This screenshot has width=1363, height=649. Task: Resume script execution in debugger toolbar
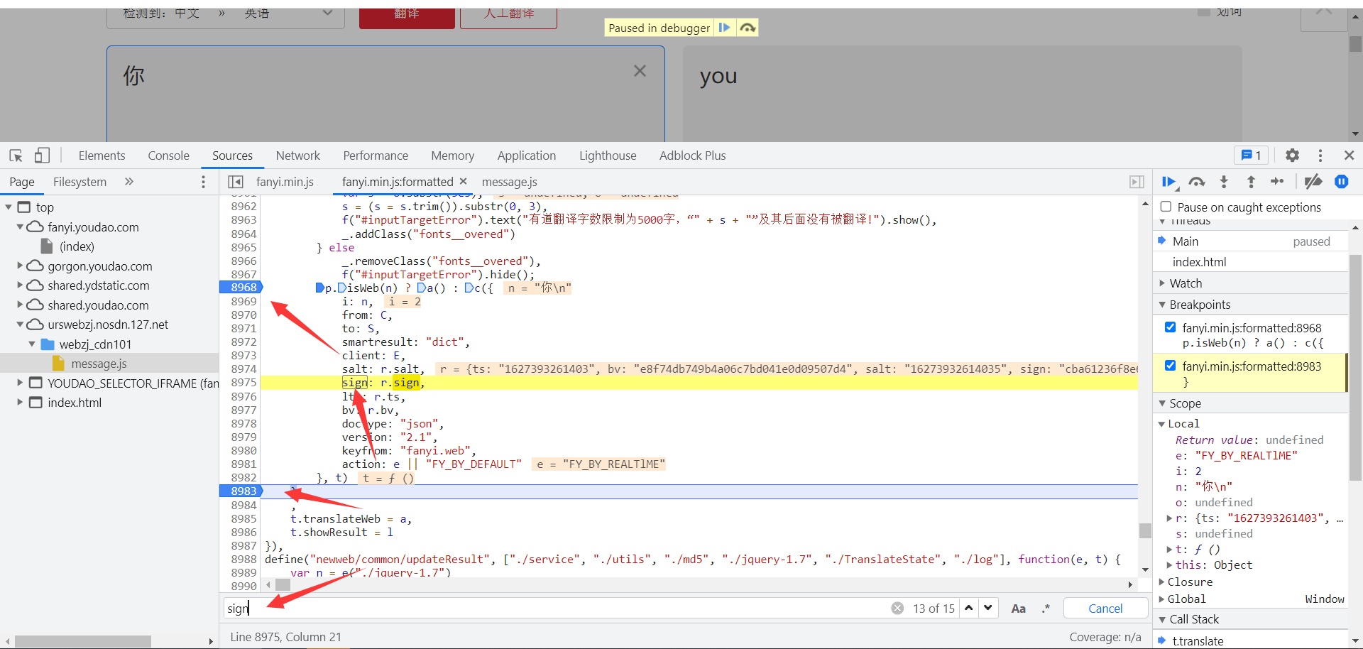[1169, 182]
